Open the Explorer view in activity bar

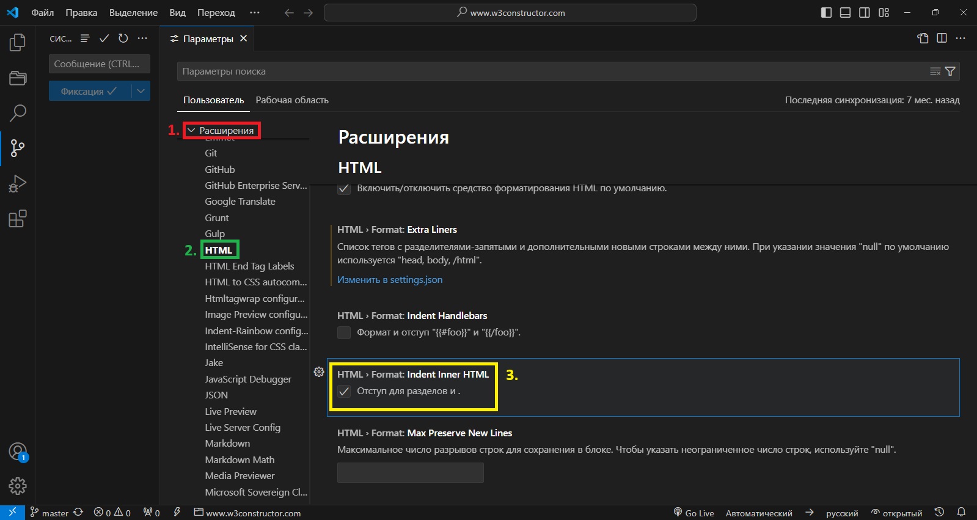tap(18, 42)
